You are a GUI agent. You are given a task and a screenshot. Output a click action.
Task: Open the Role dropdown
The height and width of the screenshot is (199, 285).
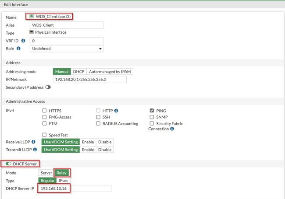pyautogui.click(x=67, y=49)
